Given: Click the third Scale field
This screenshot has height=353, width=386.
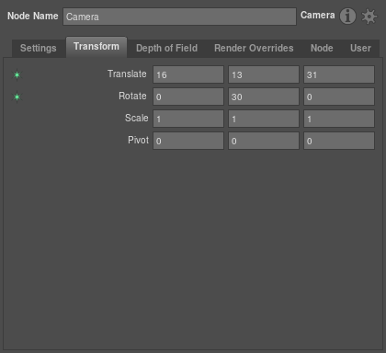Looking at the screenshot, I should tap(339, 119).
